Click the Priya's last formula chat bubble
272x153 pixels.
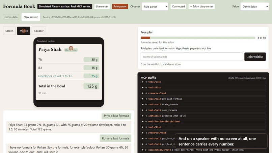pos(116,116)
